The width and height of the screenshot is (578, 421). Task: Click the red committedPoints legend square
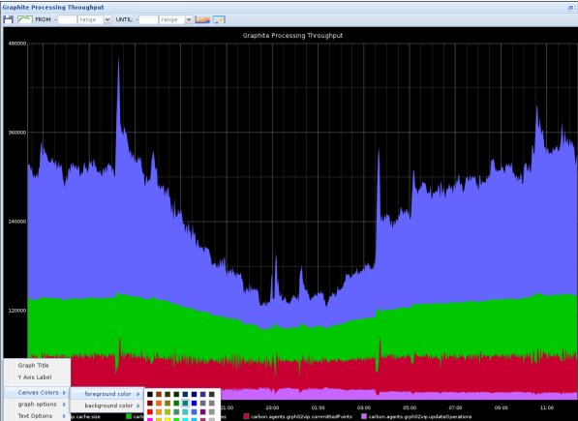pos(246,416)
